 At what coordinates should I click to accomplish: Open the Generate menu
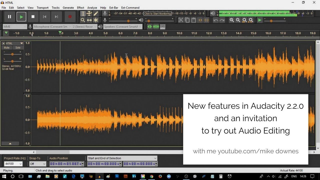68,8
